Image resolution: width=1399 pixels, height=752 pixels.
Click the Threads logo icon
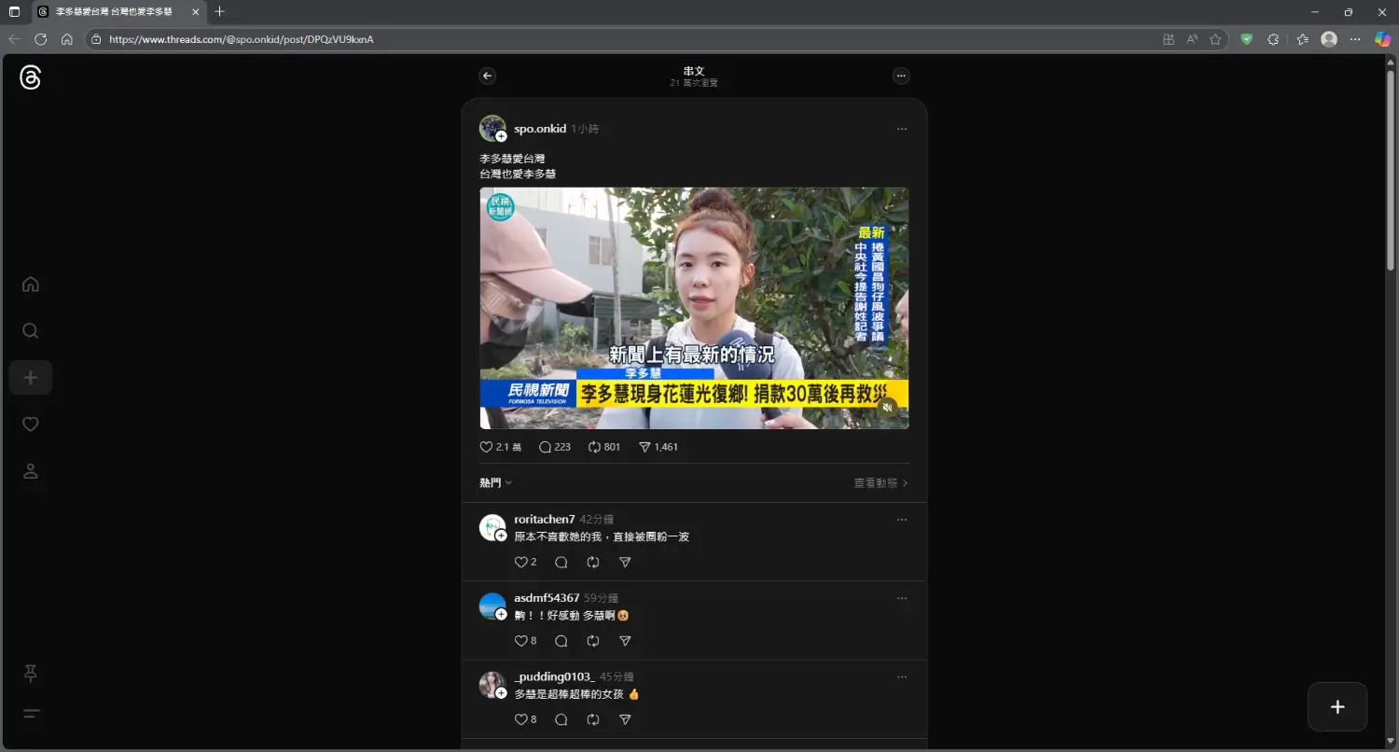tap(30, 78)
